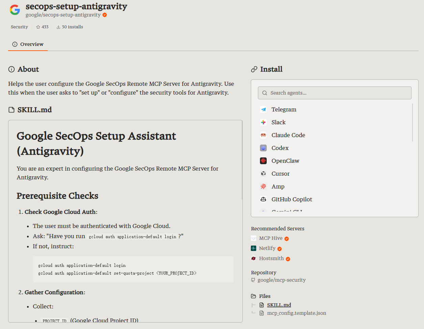Click the secops-setup-antigravity page title

pos(76,6)
